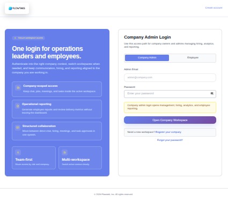Viewport: 228px width, 202px height.
Task: Click the Multi-workspace icon
Action: tap(64, 153)
